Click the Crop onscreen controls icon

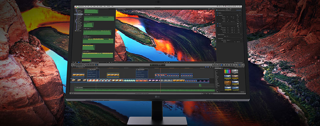pyautogui.click(x=238, y=24)
